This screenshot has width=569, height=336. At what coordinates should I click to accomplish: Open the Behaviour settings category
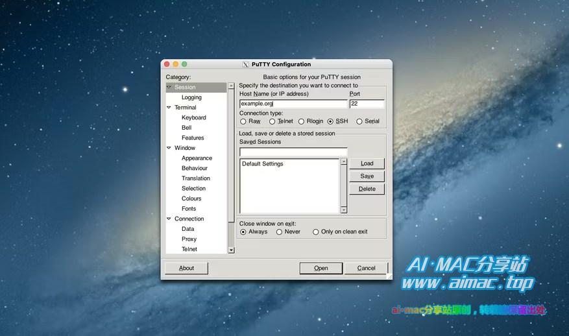click(195, 169)
